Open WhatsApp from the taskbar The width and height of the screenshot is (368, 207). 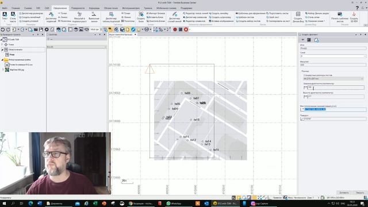pos(174,204)
